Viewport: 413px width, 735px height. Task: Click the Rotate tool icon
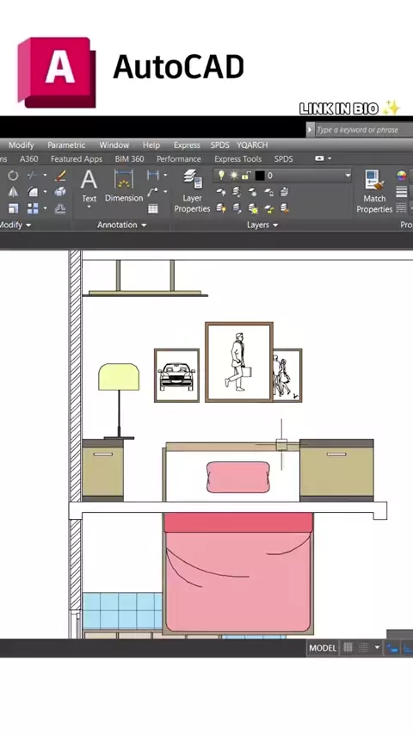13,176
